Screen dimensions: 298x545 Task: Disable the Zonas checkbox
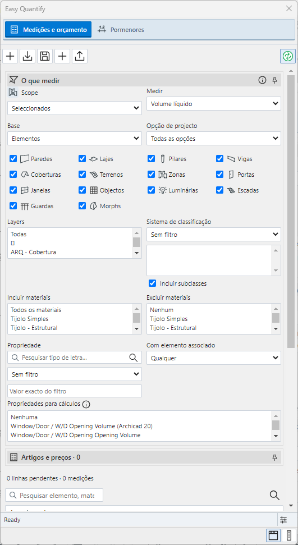pyautogui.click(x=151, y=175)
